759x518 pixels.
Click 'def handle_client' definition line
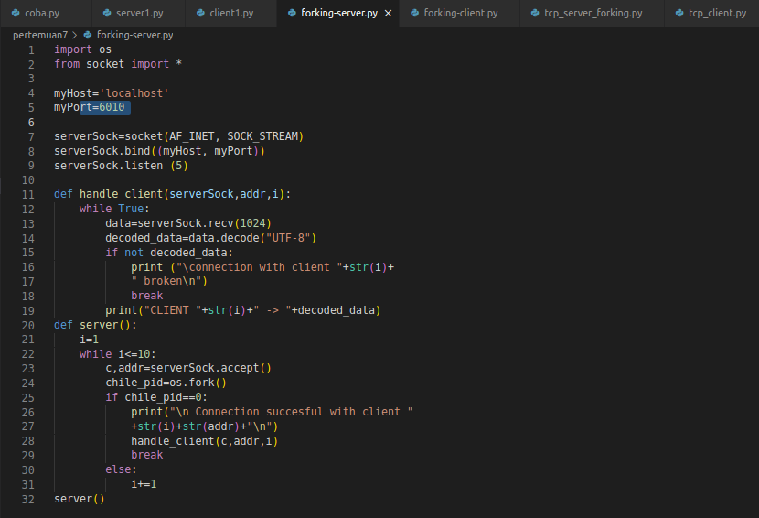(172, 194)
